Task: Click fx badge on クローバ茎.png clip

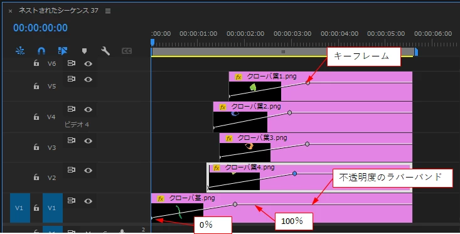Action: pos(161,199)
